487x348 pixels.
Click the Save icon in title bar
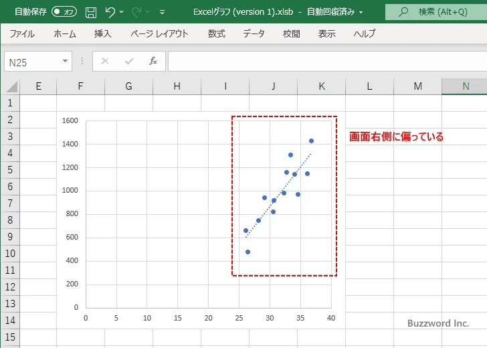coord(91,12)
